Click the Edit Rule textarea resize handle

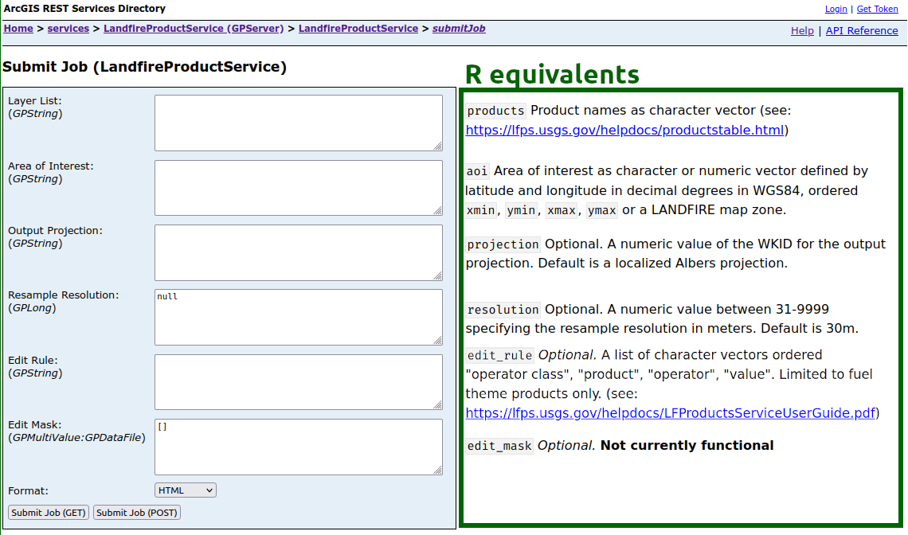pyautogui.click(x=438, y=405)
